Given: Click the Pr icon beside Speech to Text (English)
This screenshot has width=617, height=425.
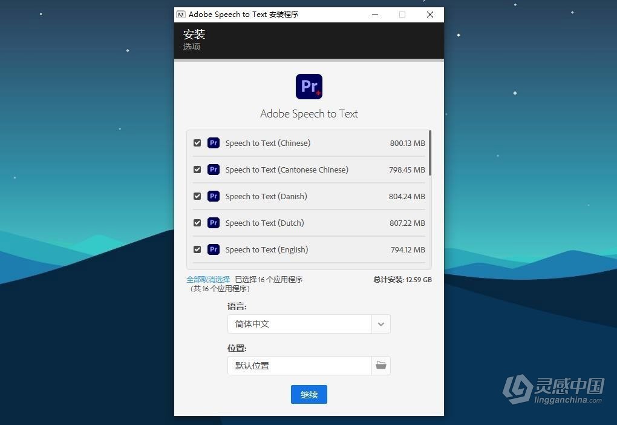Looking at the screenshot, I should (213, 249).
